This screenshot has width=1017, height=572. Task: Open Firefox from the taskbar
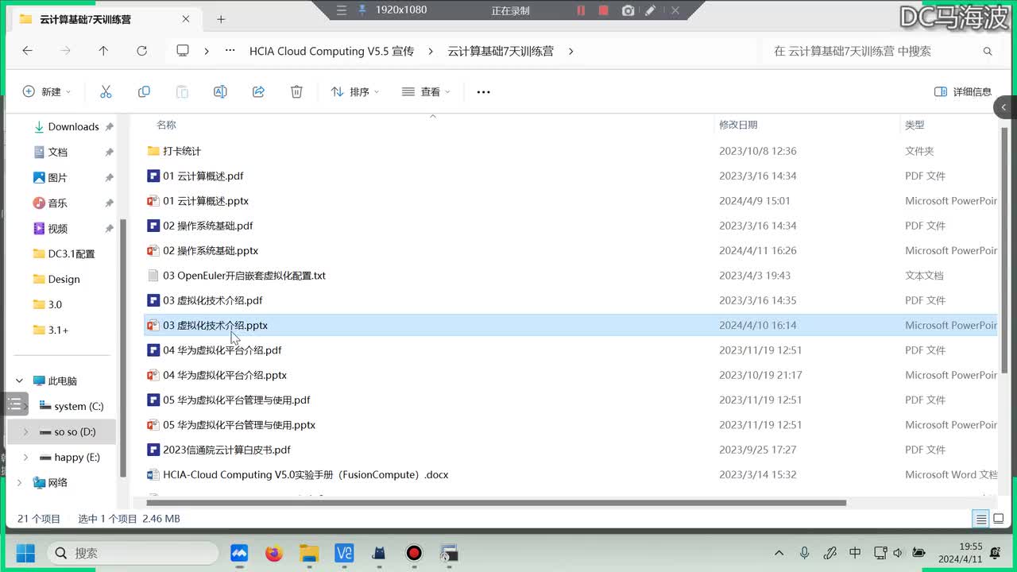[274, 553]
